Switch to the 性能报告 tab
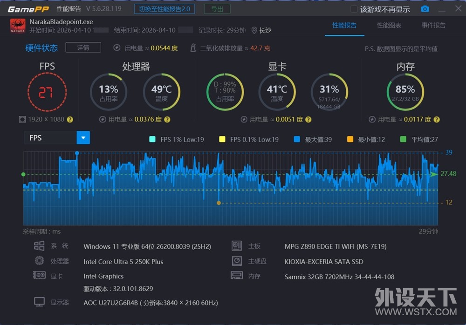 [344, 25]
